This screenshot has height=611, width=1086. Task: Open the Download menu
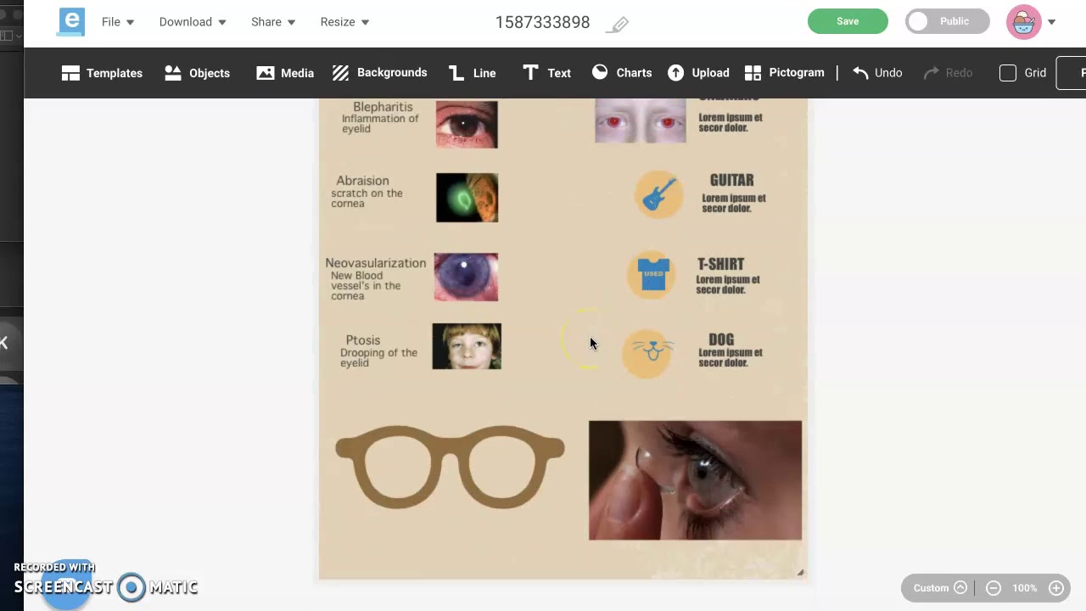click(x=193, y=22)
